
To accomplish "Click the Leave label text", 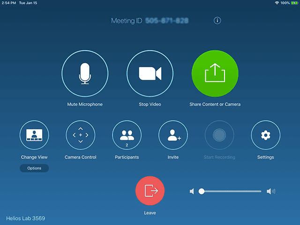I will click(150, 213).
